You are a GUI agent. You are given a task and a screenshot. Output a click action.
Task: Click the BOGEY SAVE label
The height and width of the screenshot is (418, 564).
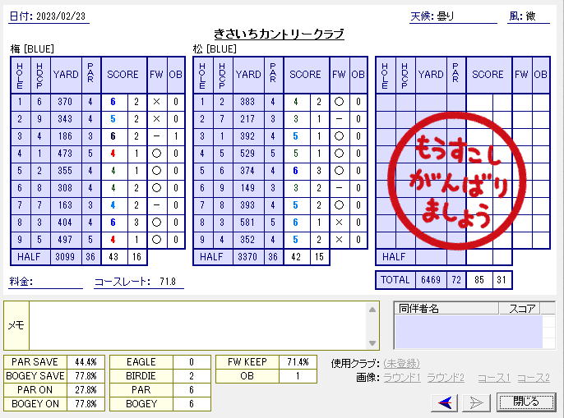point(35,376)
